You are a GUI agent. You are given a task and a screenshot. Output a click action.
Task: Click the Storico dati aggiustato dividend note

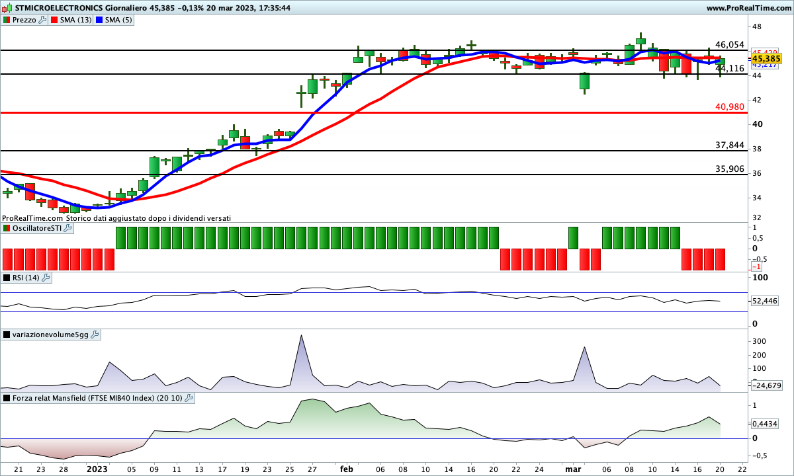click(148, 218)
